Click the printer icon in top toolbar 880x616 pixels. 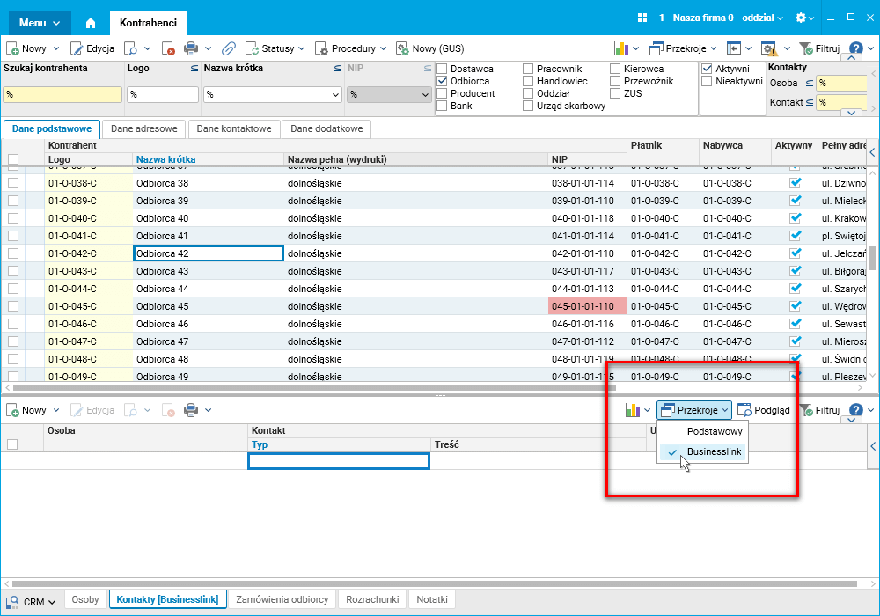click(190, 48)
